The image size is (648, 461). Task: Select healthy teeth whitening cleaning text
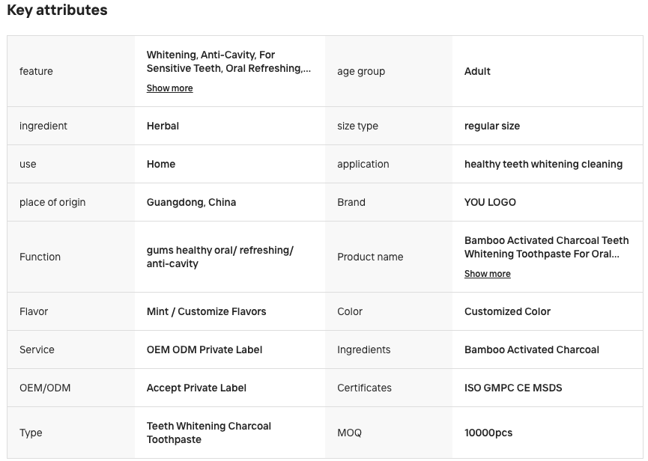pyautogui.click(x=543, y=164)
